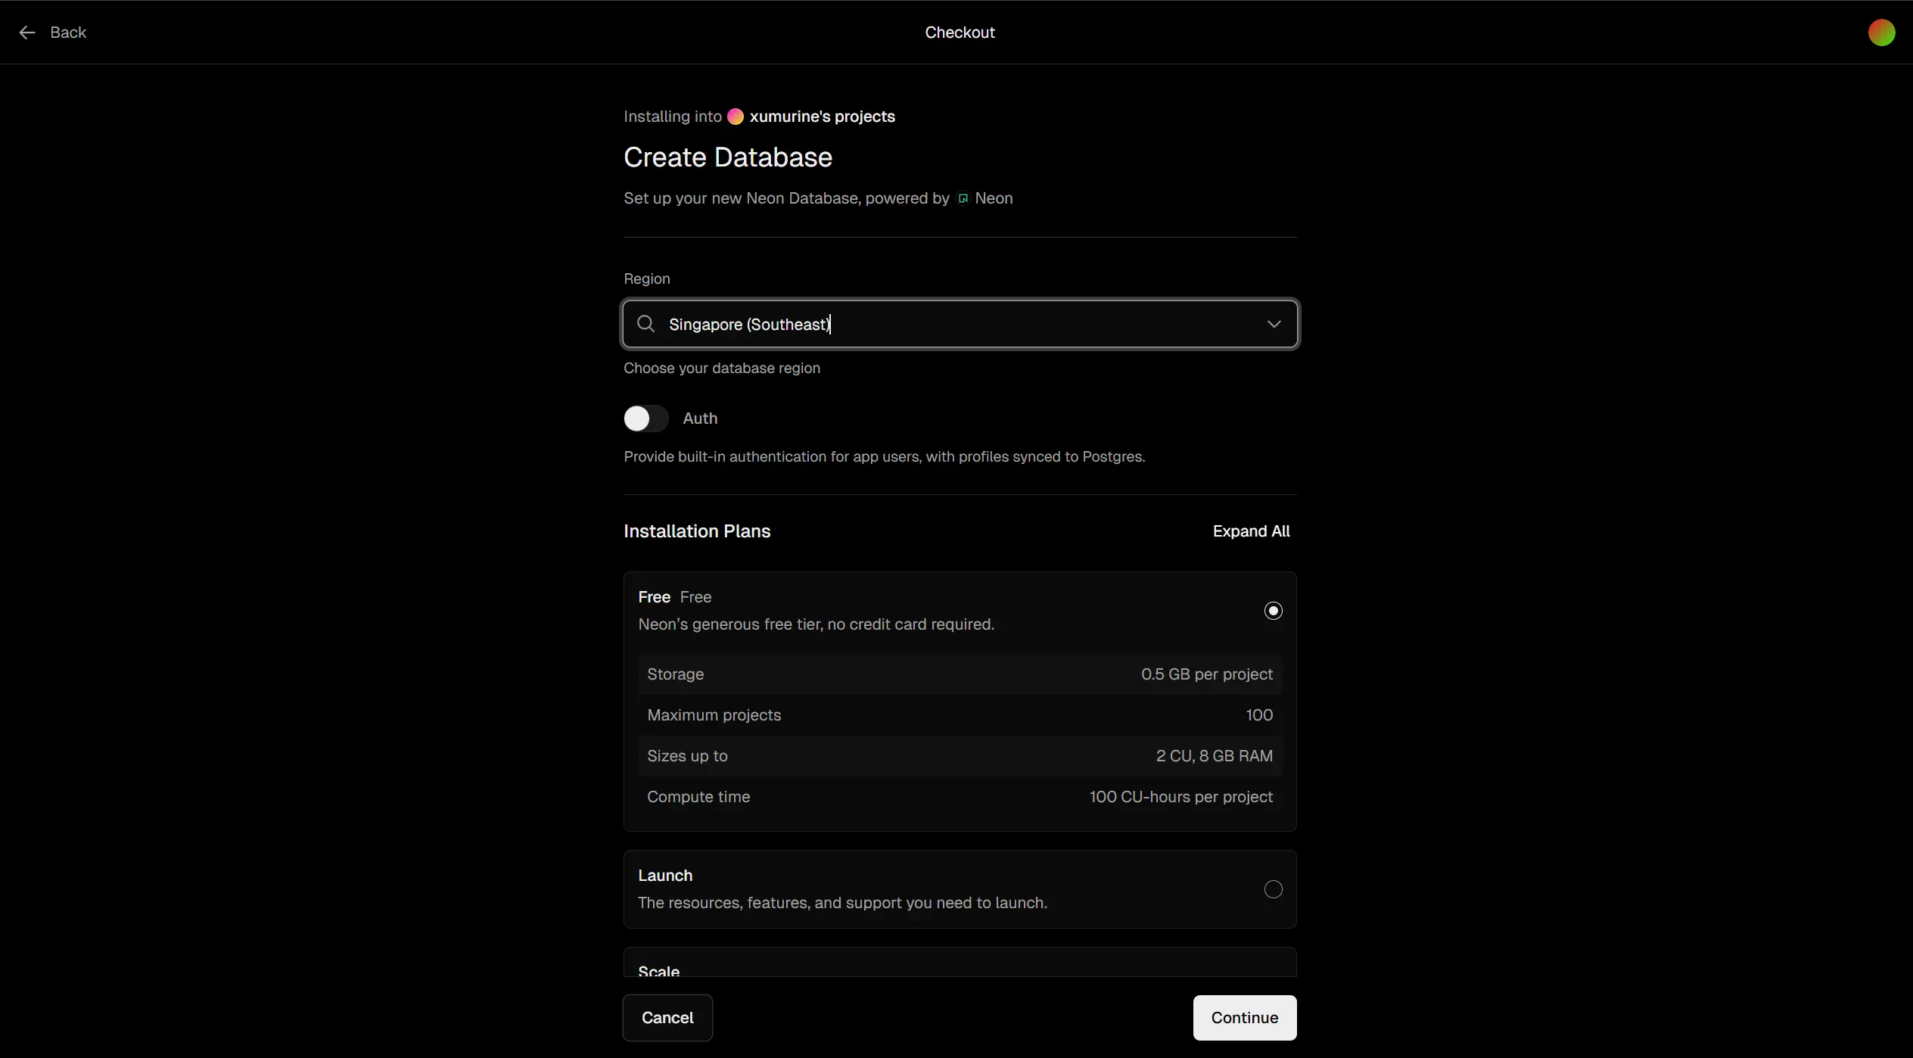
Task: Toggle the Auth switch on
Action: 645,419
